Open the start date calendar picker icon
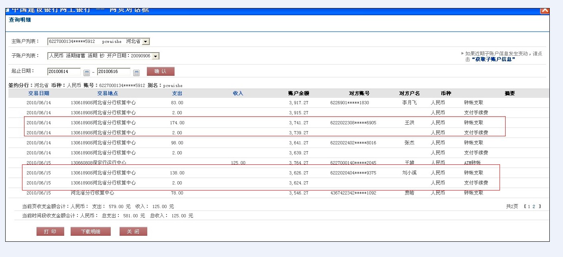The image size is (563, 257). coord(87,73)
